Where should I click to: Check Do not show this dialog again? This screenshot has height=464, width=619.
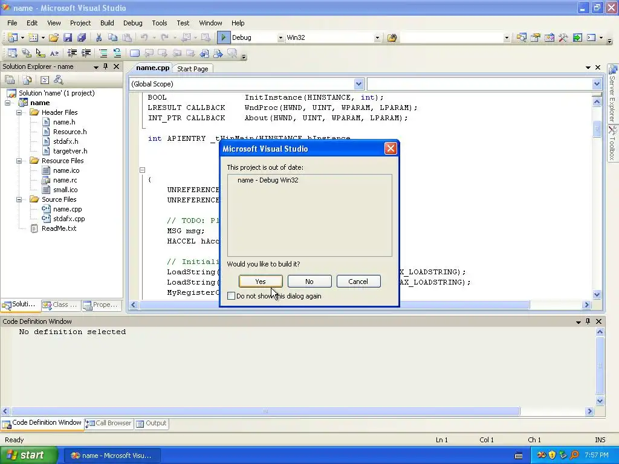click(x=232, y=296)
